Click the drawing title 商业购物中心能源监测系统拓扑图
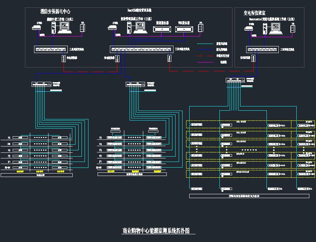316x242 pixels. coord(156,231)
